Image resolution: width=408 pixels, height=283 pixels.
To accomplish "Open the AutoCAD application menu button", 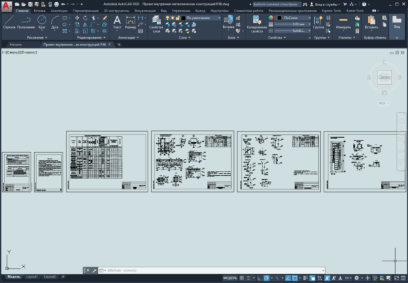I will (6, 6).
